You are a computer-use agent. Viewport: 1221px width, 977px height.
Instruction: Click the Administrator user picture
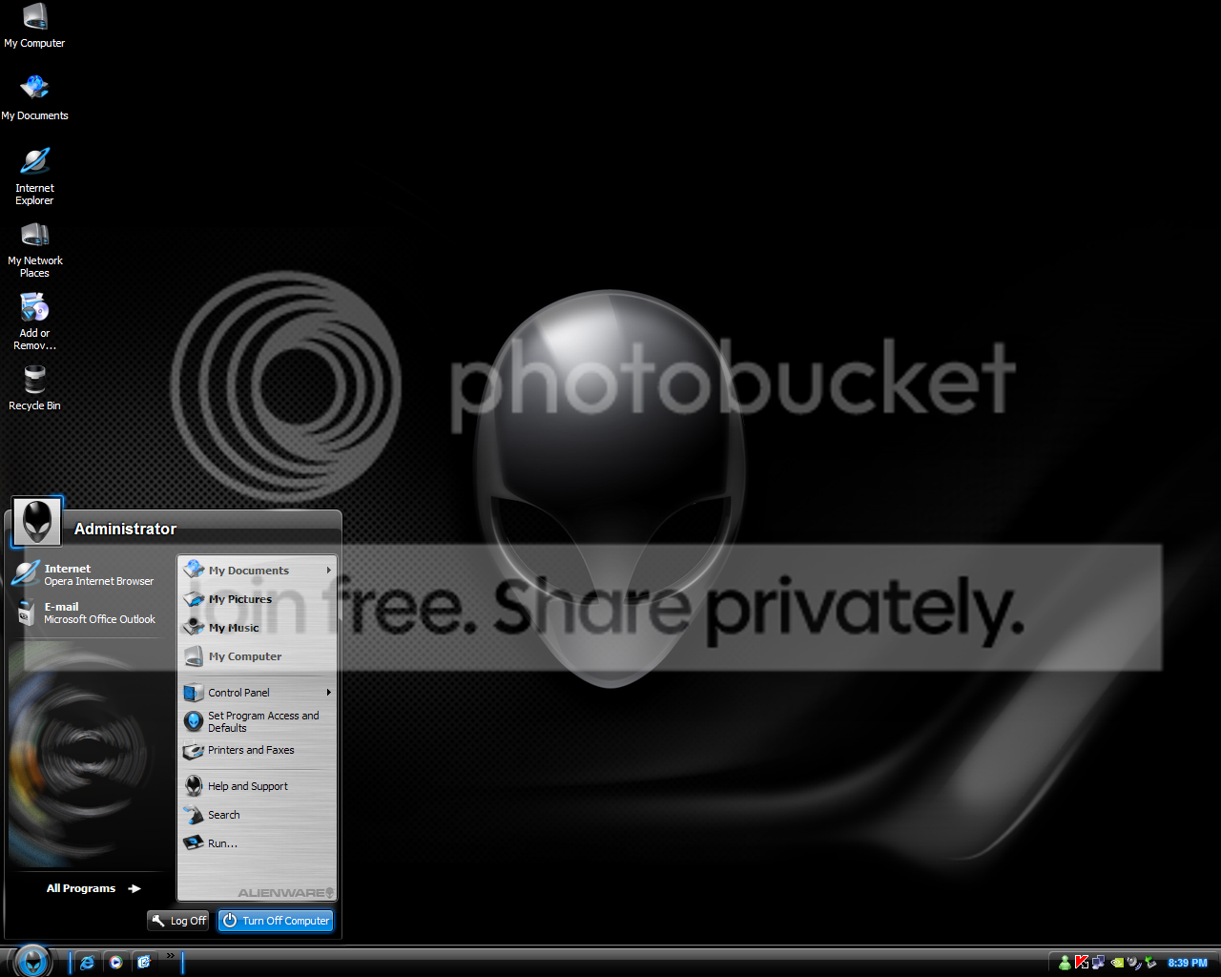point(37,522)
